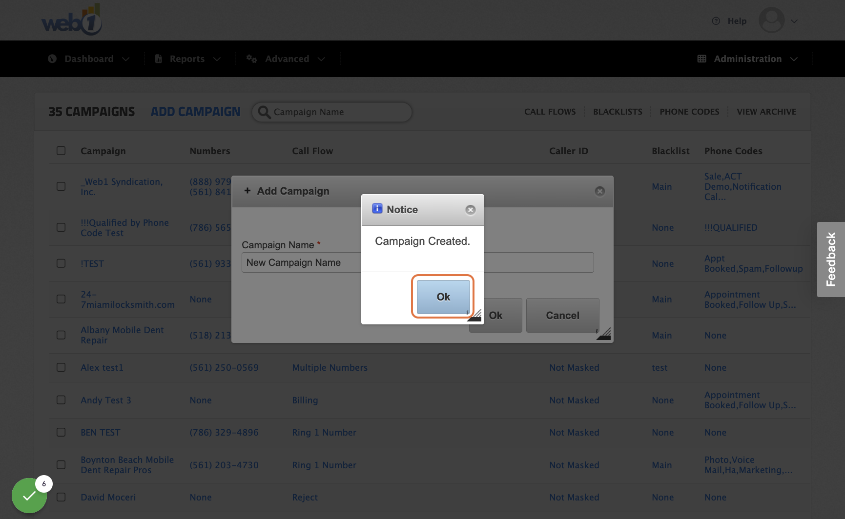Image resolution: width=845 pixels, height=519 pixels.
Task: Open CALL FLOWS tab
Action: point(550,112)
